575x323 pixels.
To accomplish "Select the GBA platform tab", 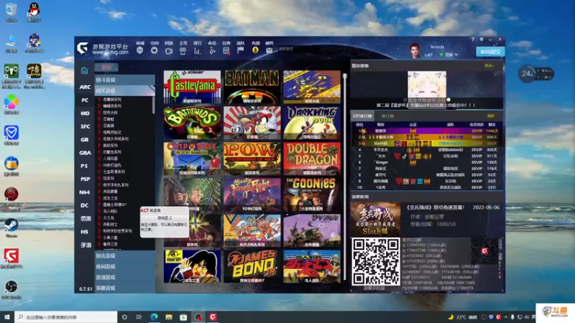I will click(x=85, y=153).
